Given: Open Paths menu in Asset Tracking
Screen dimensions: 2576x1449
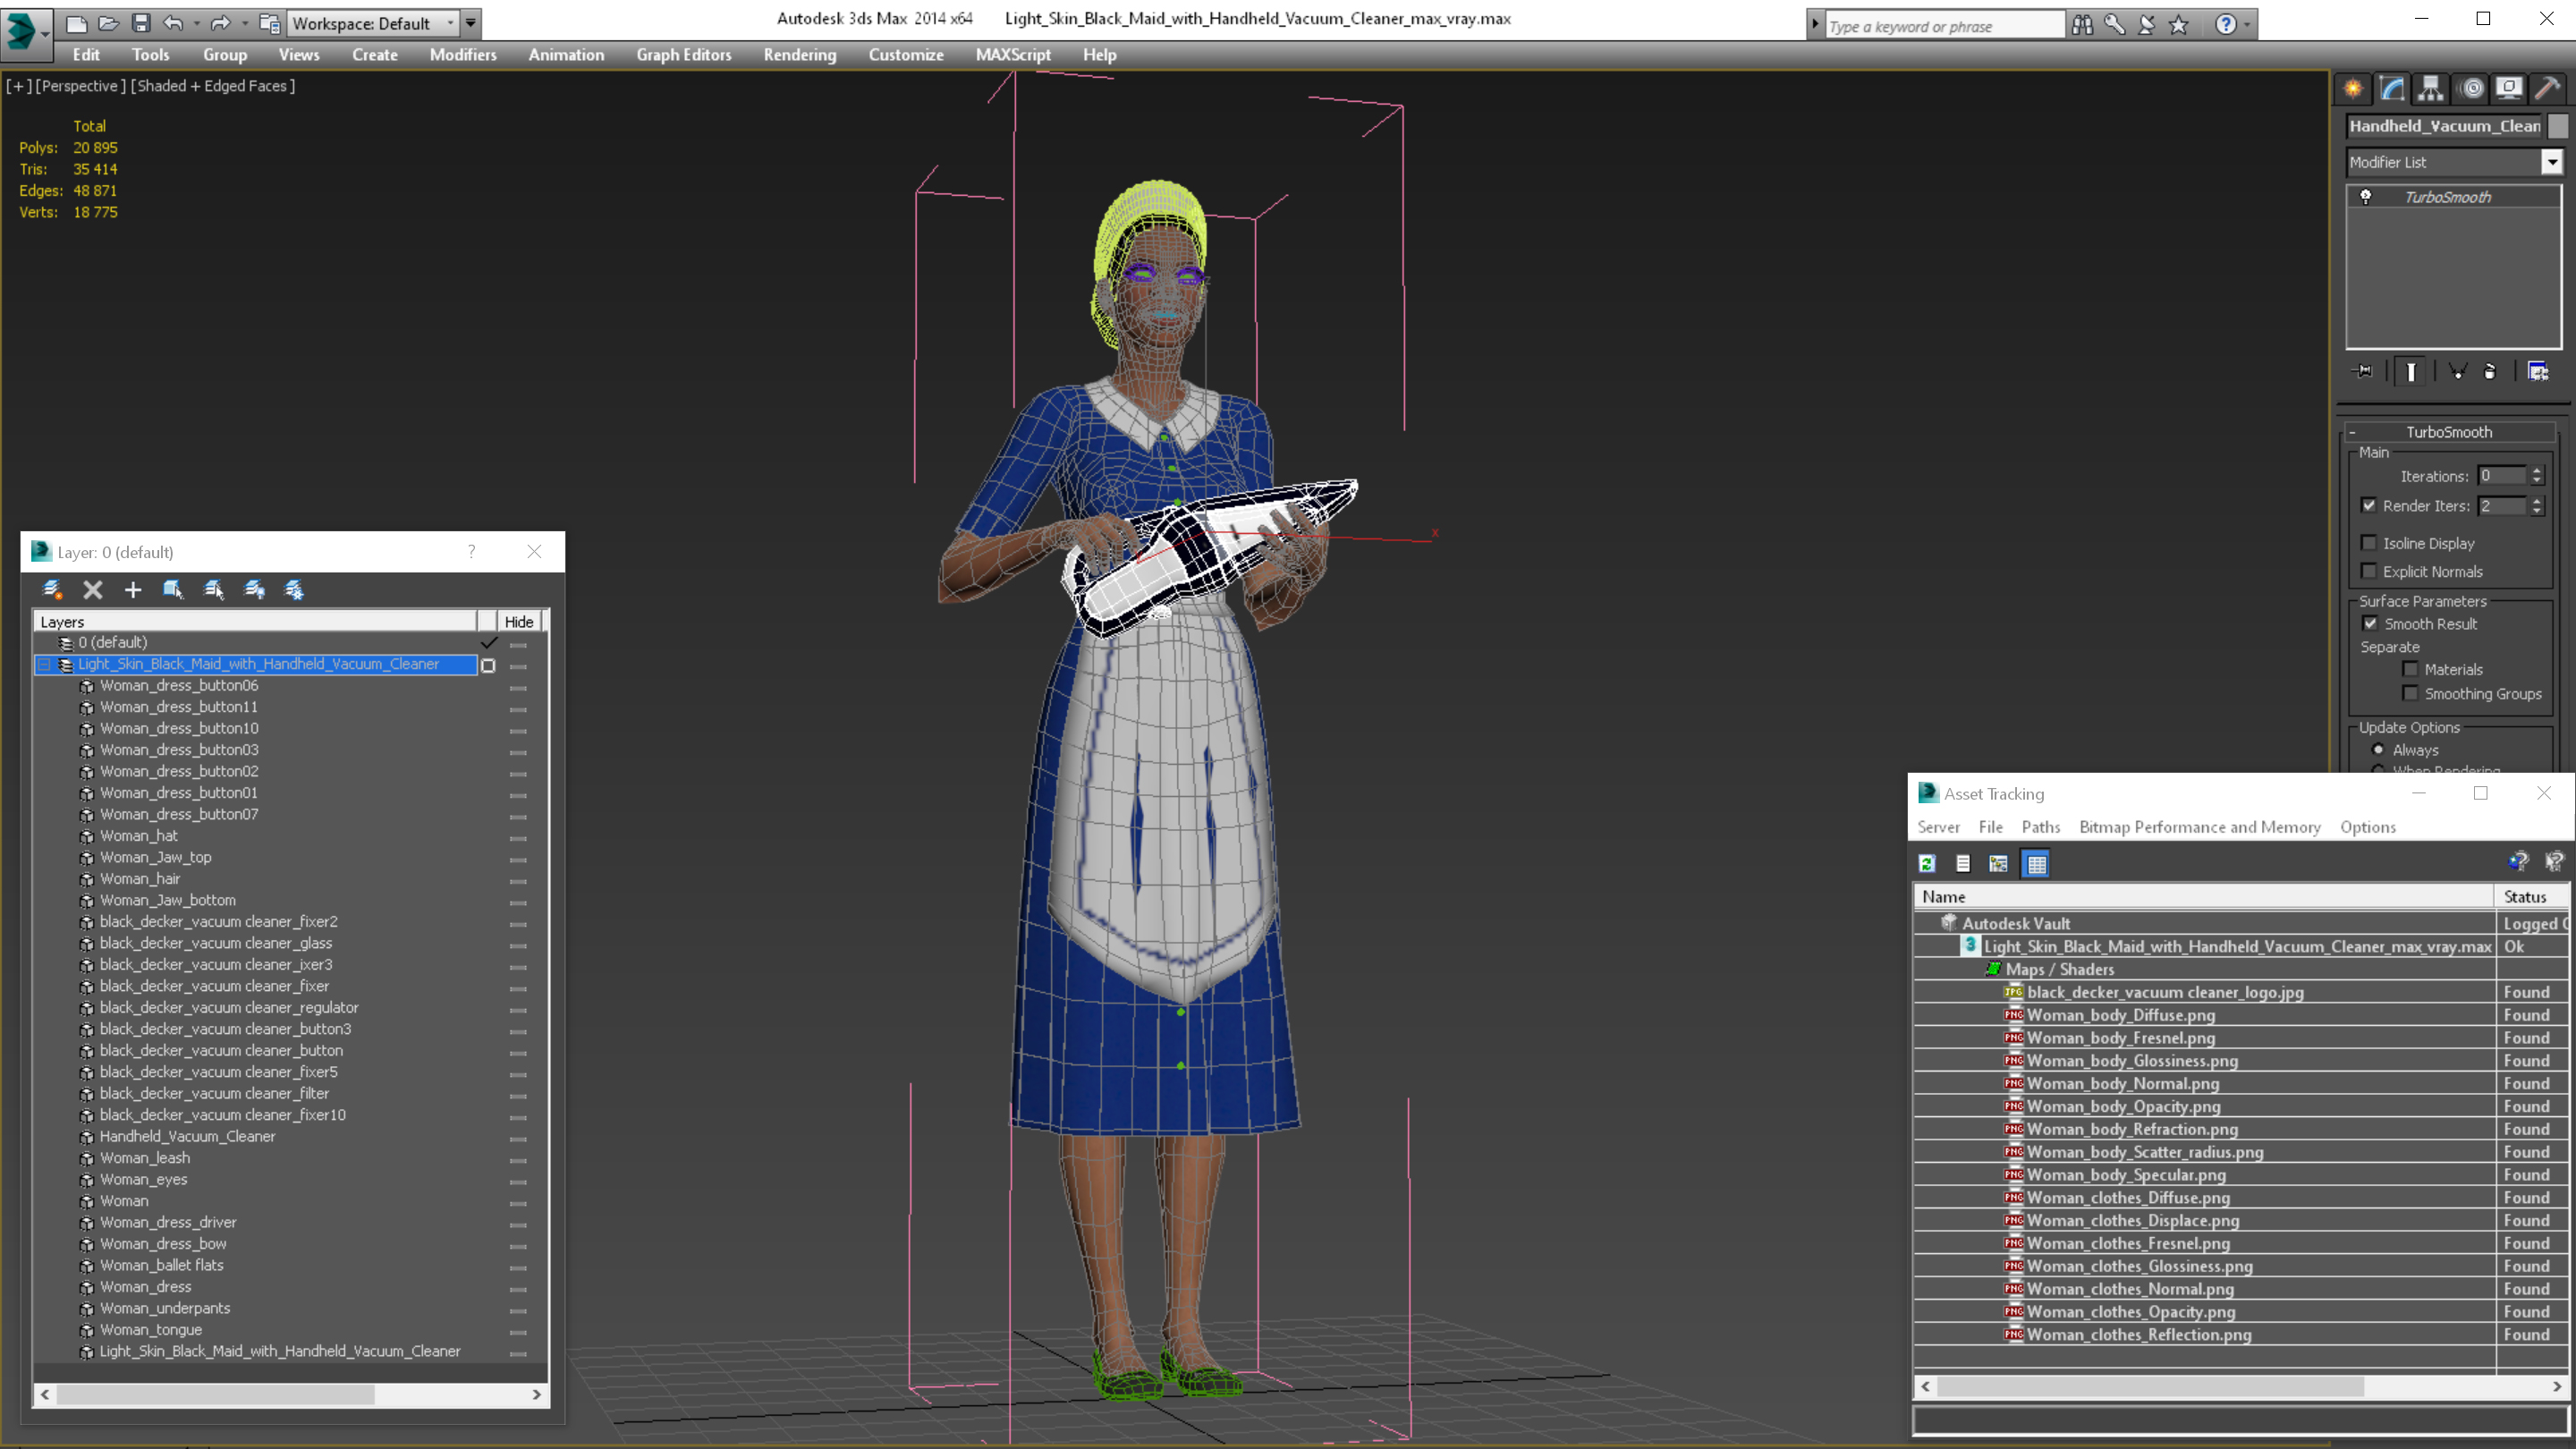Looking at the screenshot, I should [2040, 827].
